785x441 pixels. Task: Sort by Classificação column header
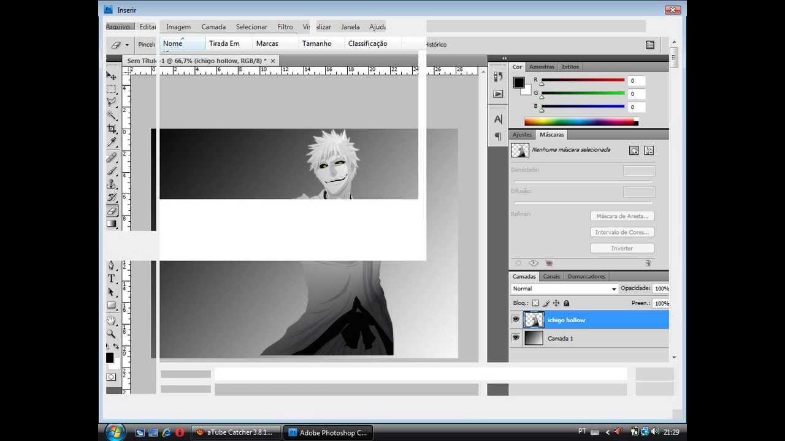click(x=373, y=43)
